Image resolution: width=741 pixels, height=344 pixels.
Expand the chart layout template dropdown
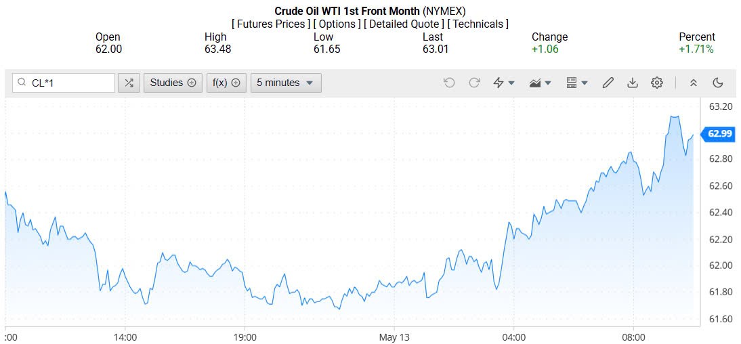(576, 83)
